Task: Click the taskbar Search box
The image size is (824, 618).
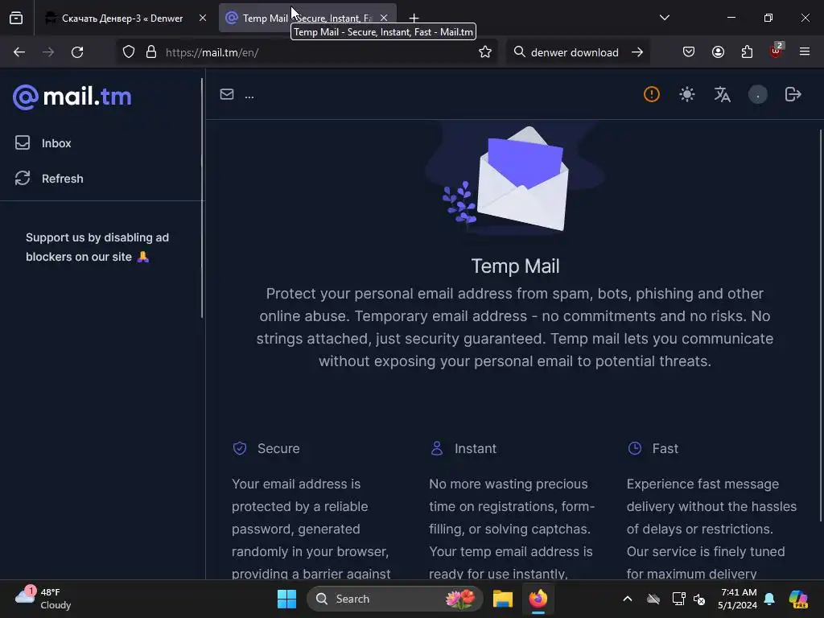Action: (394, 599)
